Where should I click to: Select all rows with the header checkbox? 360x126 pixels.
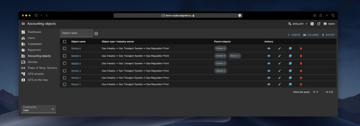[x=65, y=42]
